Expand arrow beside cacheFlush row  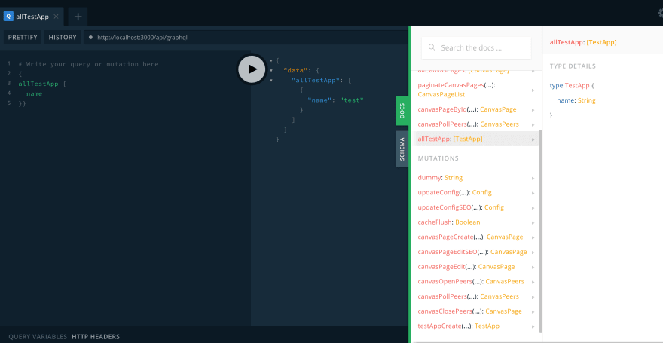pos(533,223)
